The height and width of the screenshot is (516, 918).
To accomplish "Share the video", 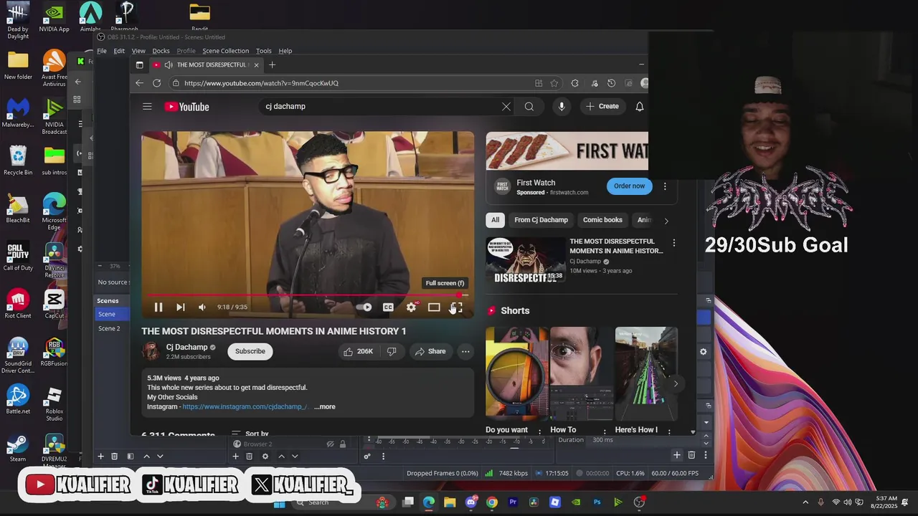I will 430,351.
